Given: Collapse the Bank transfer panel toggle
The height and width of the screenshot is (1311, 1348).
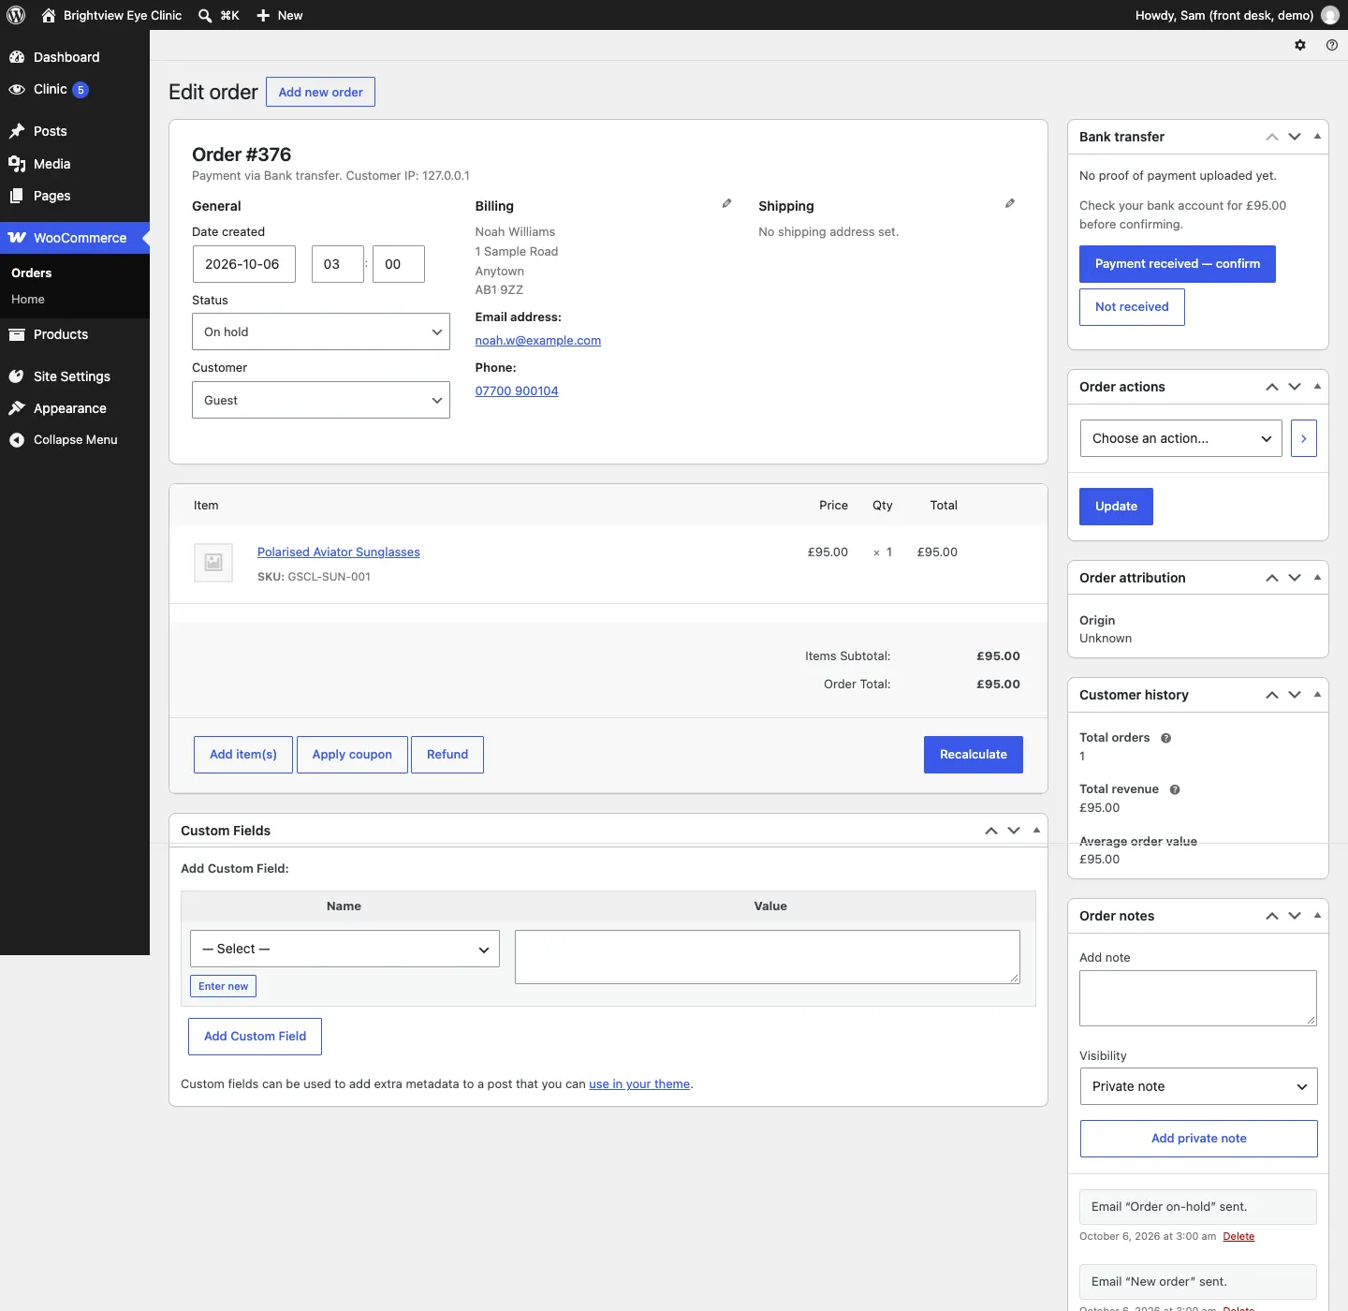Looking at the screenshot, I should (1317, 137).
